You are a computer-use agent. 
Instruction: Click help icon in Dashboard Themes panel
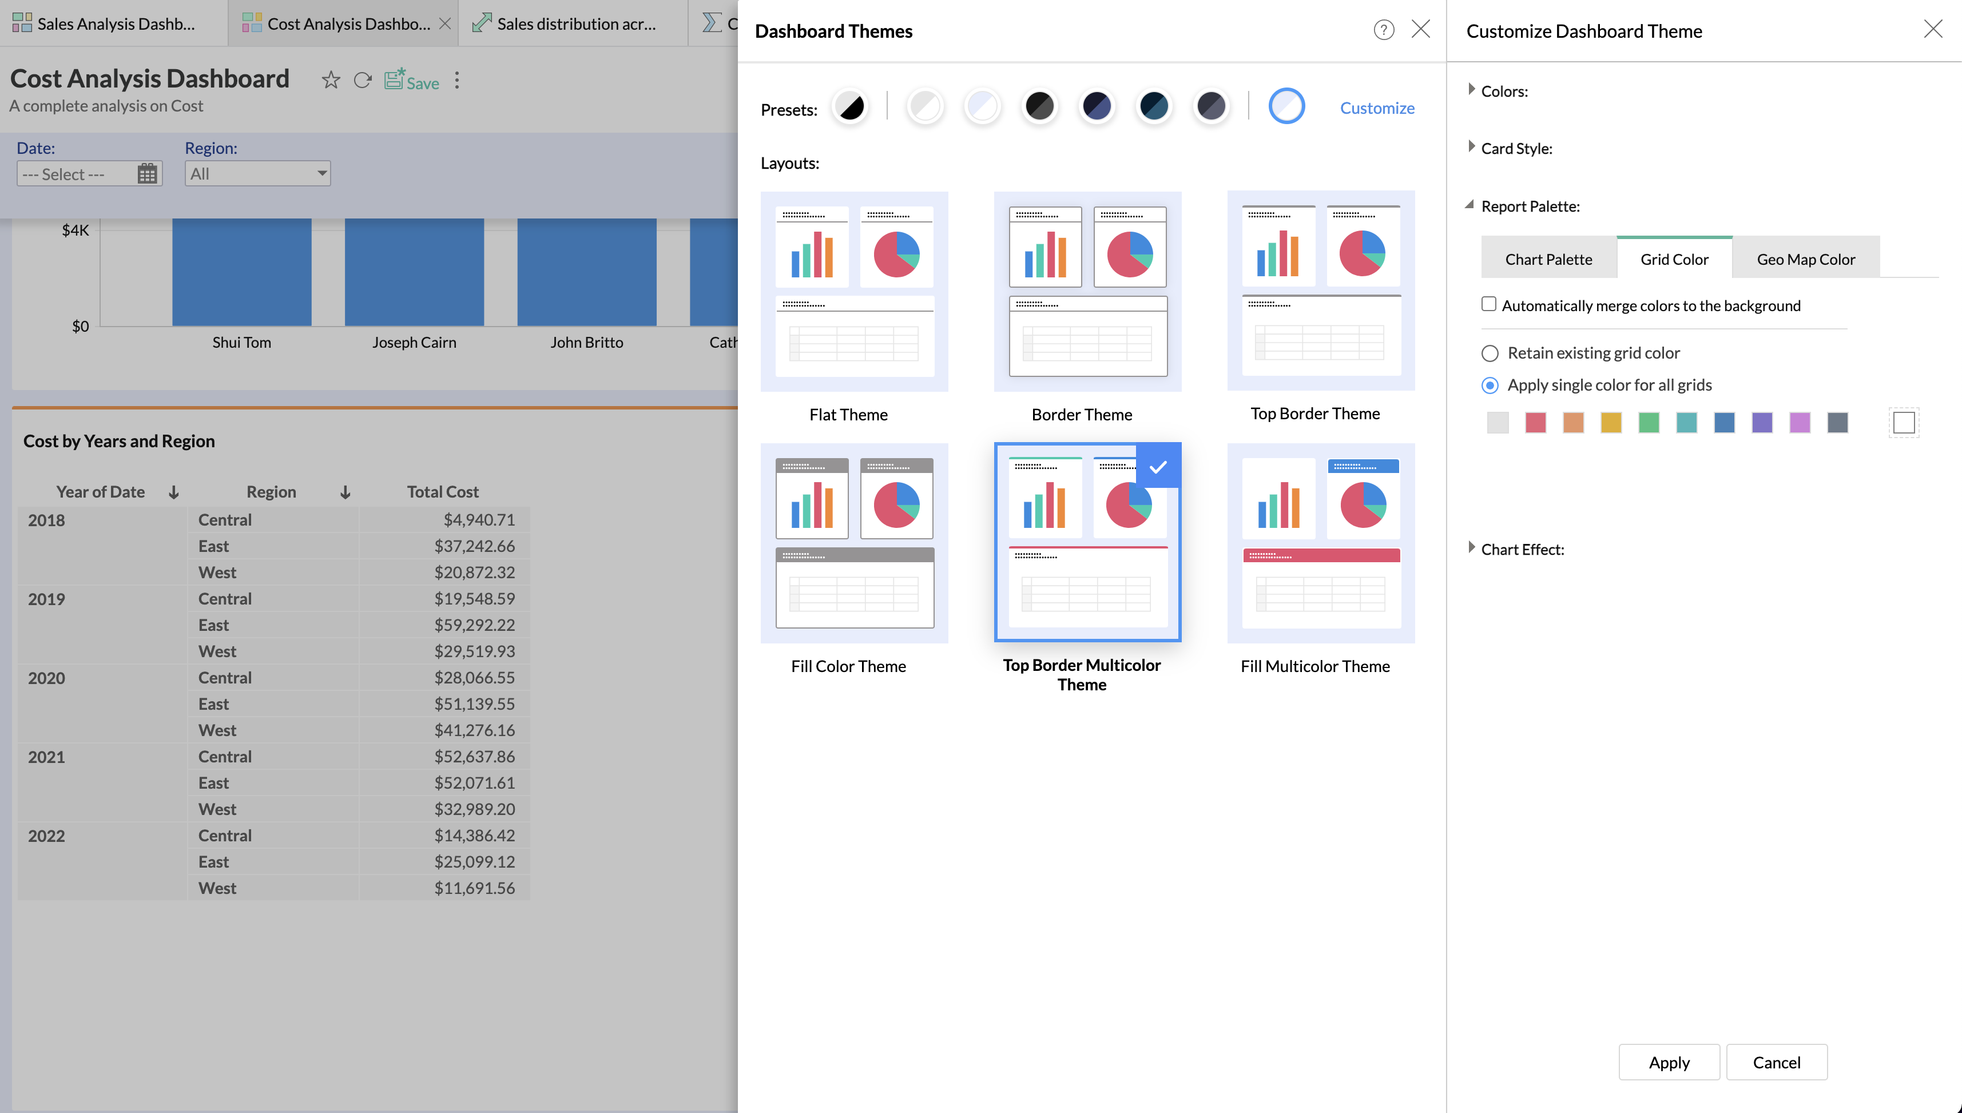pyautogui.click(x=1384, y=30)
